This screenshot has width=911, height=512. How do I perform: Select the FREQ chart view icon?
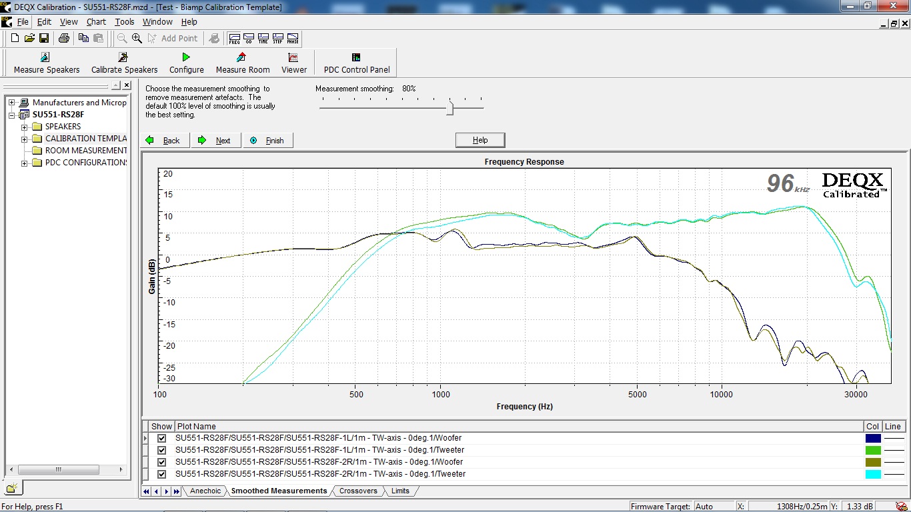pos(235,39)
